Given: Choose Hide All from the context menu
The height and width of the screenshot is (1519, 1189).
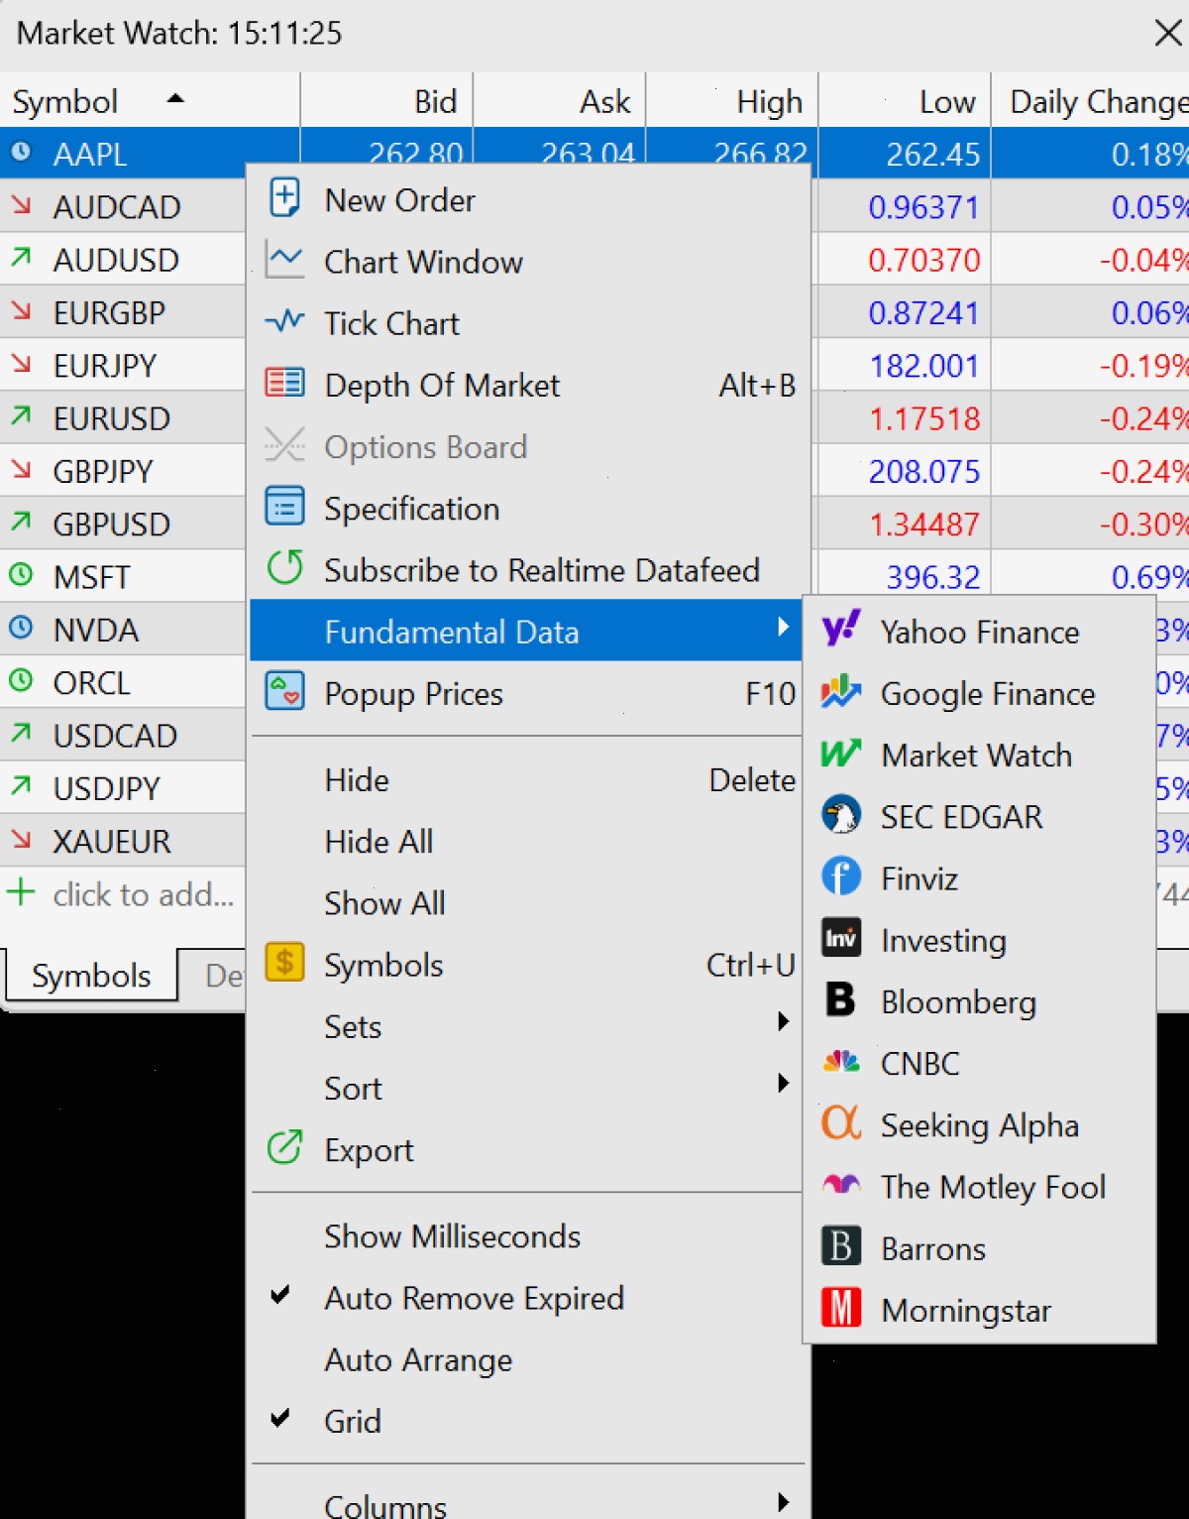Looking at the screenshot, I should pyautogui.click(x=528, y=842).
